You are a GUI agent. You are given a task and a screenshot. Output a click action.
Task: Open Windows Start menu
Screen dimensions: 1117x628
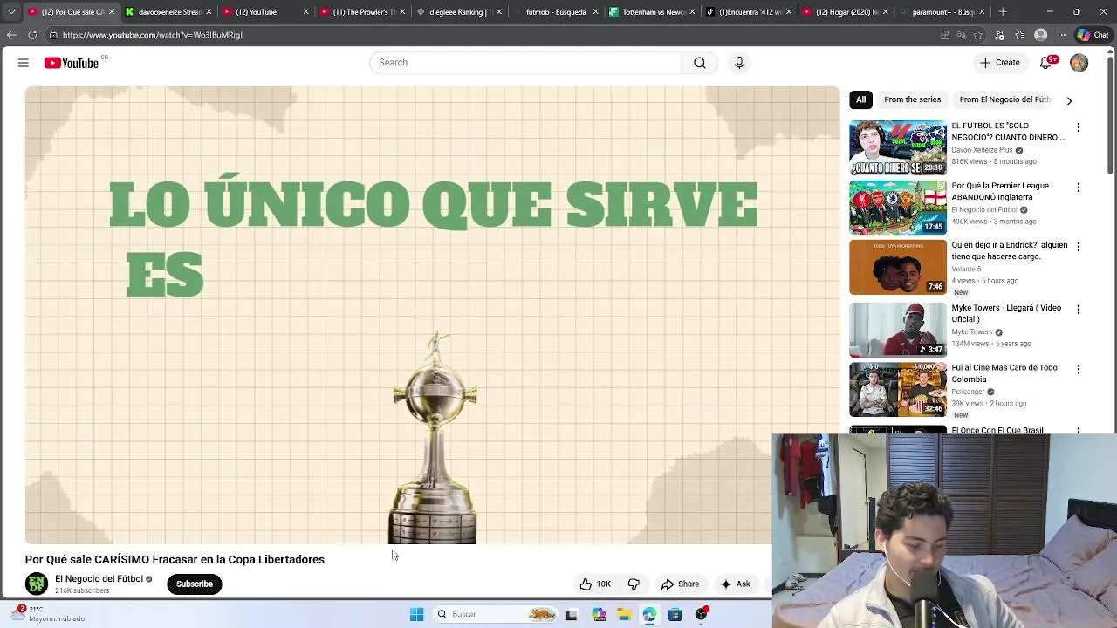(x=417, y=614)
